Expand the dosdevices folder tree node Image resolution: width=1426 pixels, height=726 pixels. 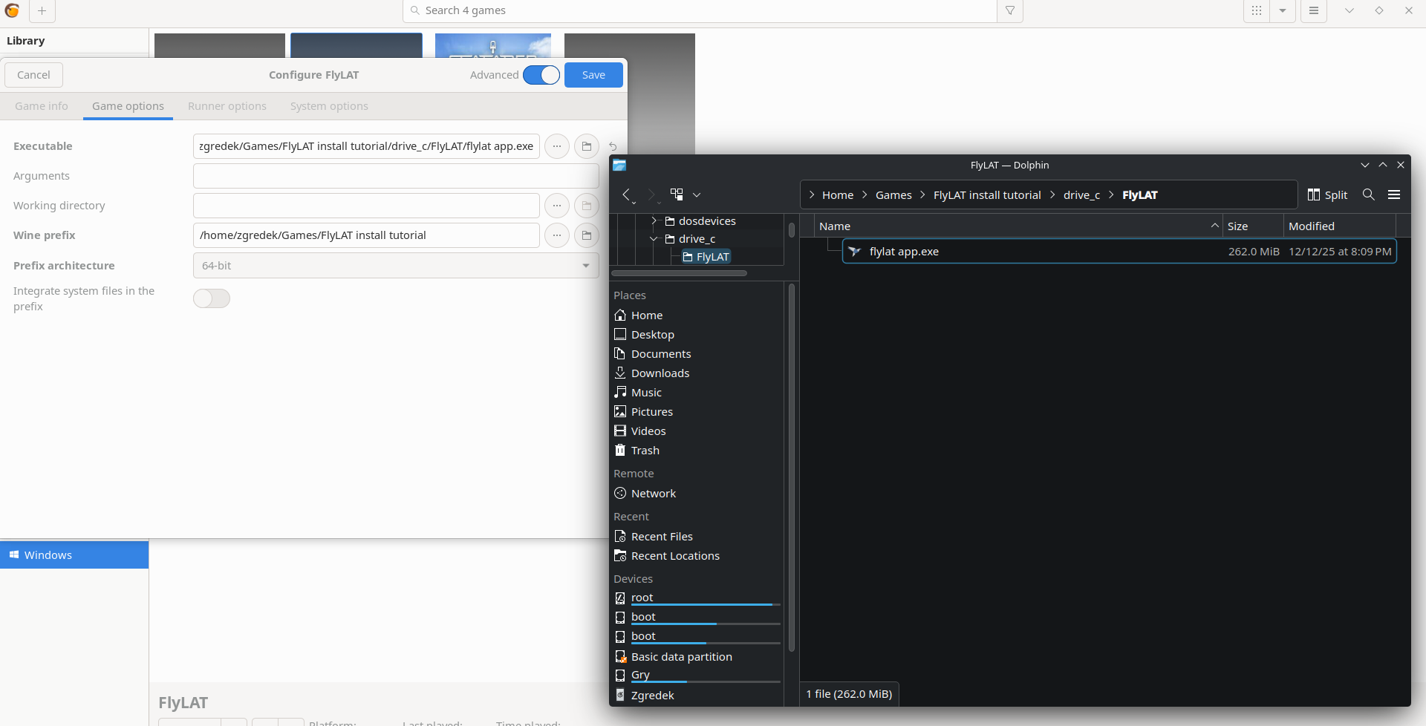(654, 221)
